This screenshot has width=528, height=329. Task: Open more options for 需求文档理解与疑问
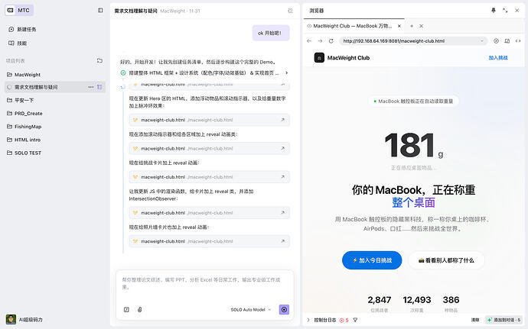click(x=91, y=87)
